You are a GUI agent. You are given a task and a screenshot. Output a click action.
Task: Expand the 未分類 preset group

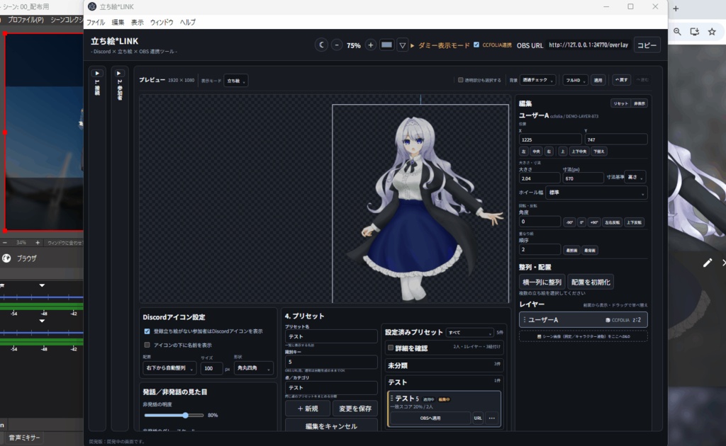coord(444,365)
